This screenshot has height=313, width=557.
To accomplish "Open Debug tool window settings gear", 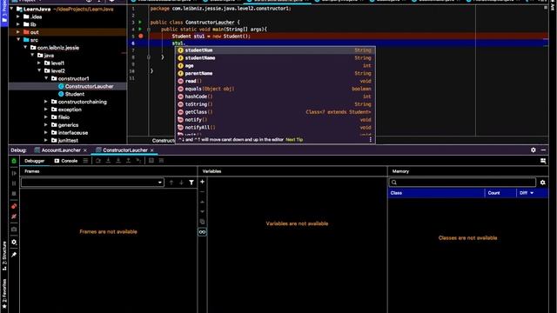I will [534, 150].
